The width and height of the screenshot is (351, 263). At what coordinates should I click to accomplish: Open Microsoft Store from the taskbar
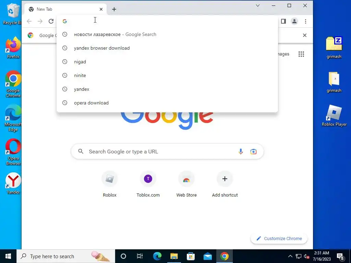191,256
